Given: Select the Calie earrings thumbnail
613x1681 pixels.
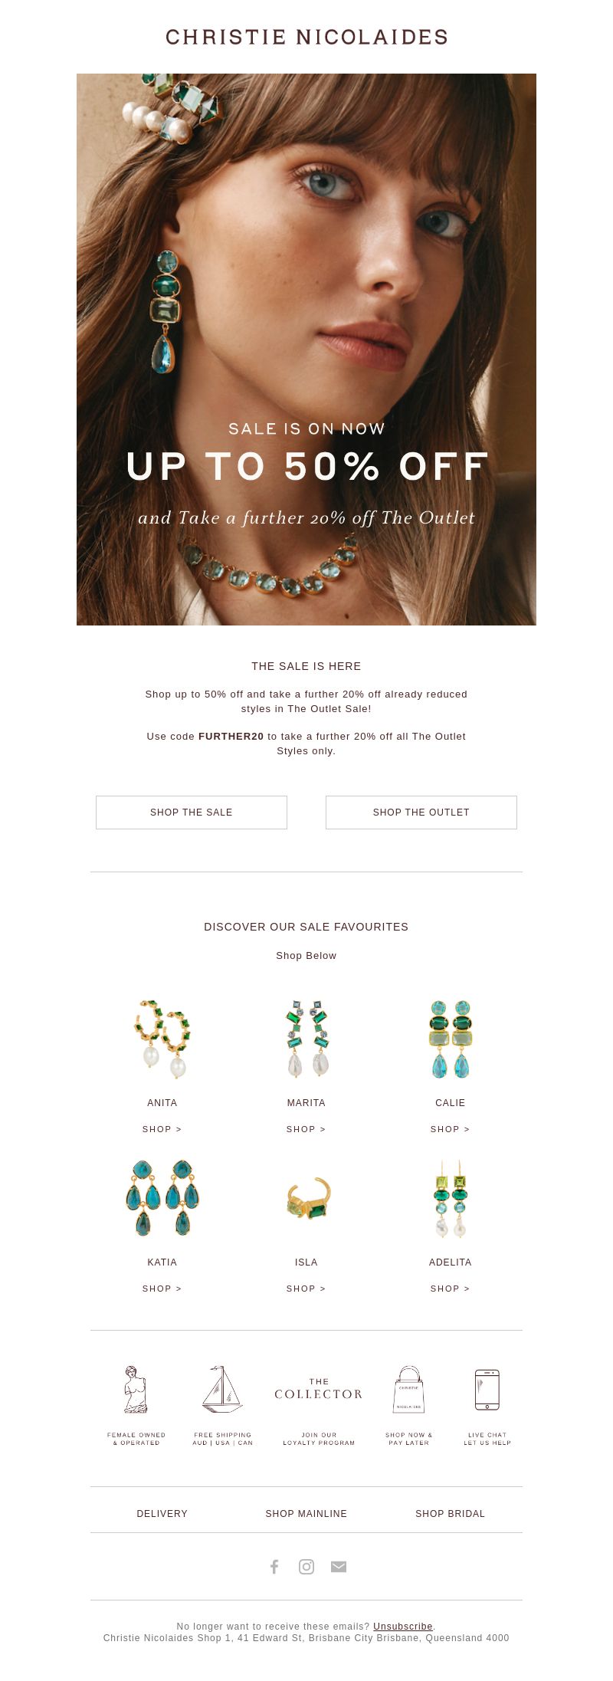Looking at the screenshot, I should click(451, 1039).
